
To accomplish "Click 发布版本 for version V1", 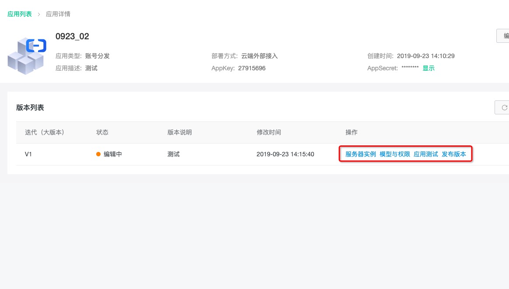I will point(454,154).
